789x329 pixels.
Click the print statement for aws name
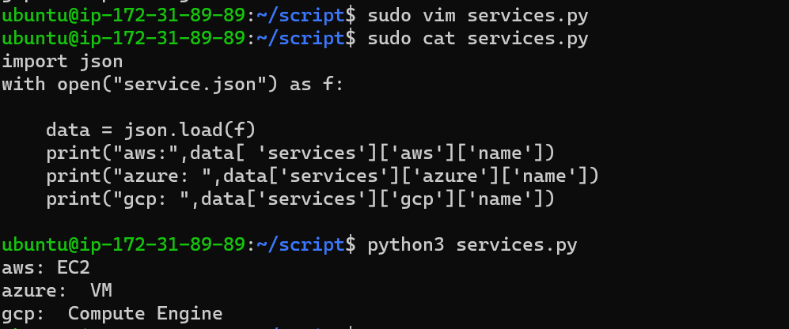click(x=301, y=153)
